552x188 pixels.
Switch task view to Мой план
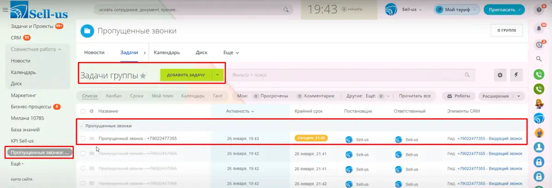point(162,96)
